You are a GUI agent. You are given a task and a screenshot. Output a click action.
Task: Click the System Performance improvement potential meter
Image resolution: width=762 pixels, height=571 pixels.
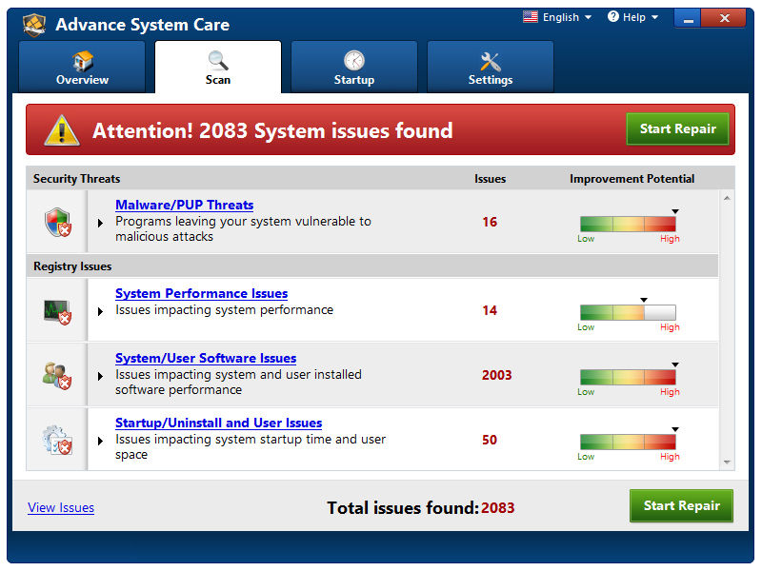click(628, 312)
